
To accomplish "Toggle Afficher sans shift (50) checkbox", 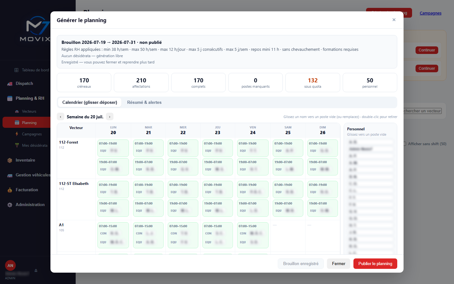I will point(405,144).
